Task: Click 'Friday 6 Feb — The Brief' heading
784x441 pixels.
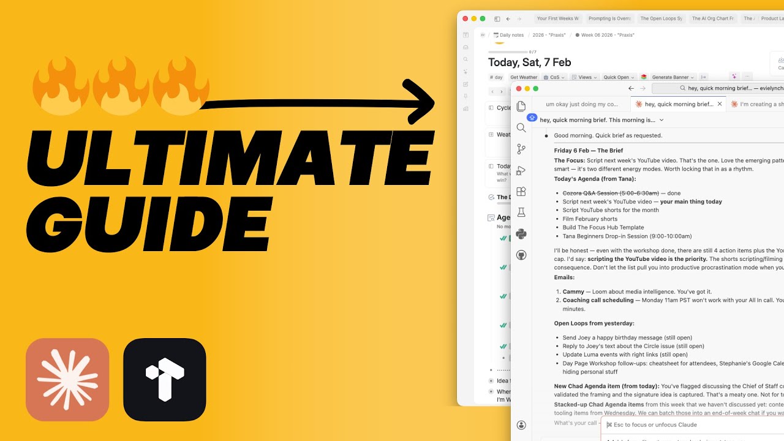Action: pyautogui.click(x=589, y=150)
